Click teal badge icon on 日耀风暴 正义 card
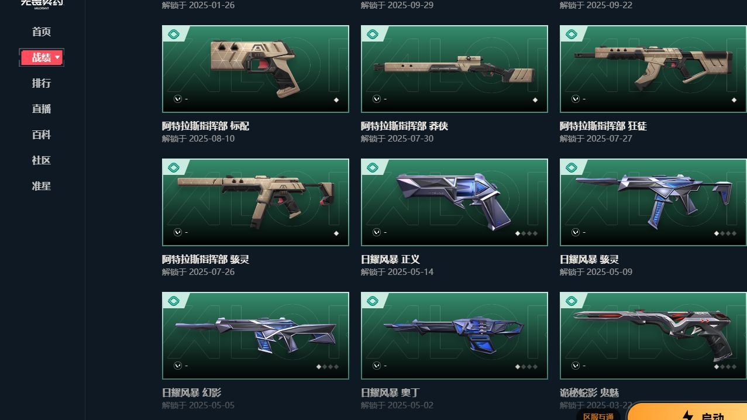Image resolution: width=747 pixels, height=420 pixels. point(372,168)
